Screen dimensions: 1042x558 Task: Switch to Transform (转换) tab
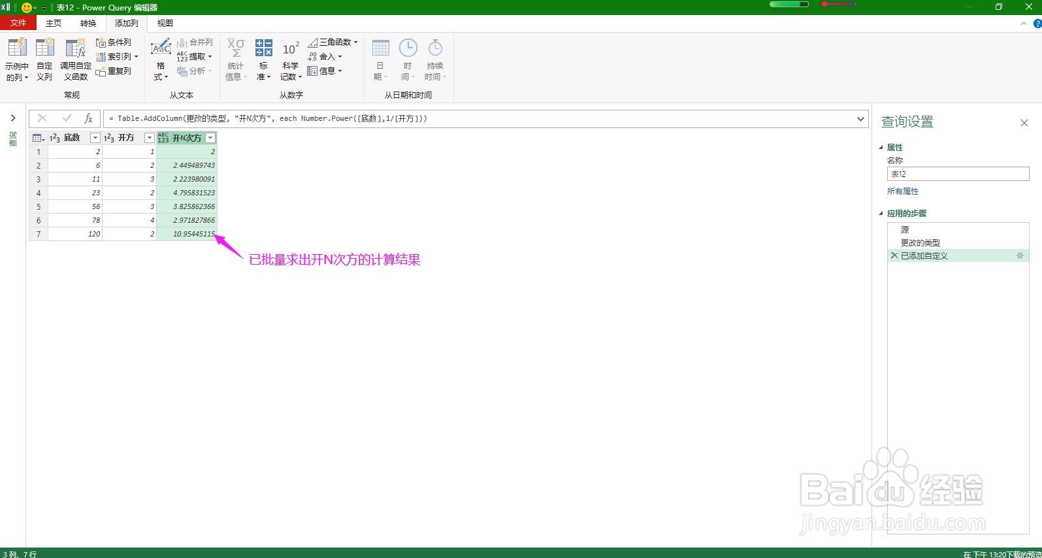pyautogui.click(x=88, y=24)
